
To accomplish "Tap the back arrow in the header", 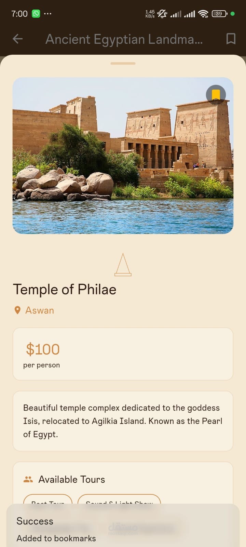I will point(18,39).
